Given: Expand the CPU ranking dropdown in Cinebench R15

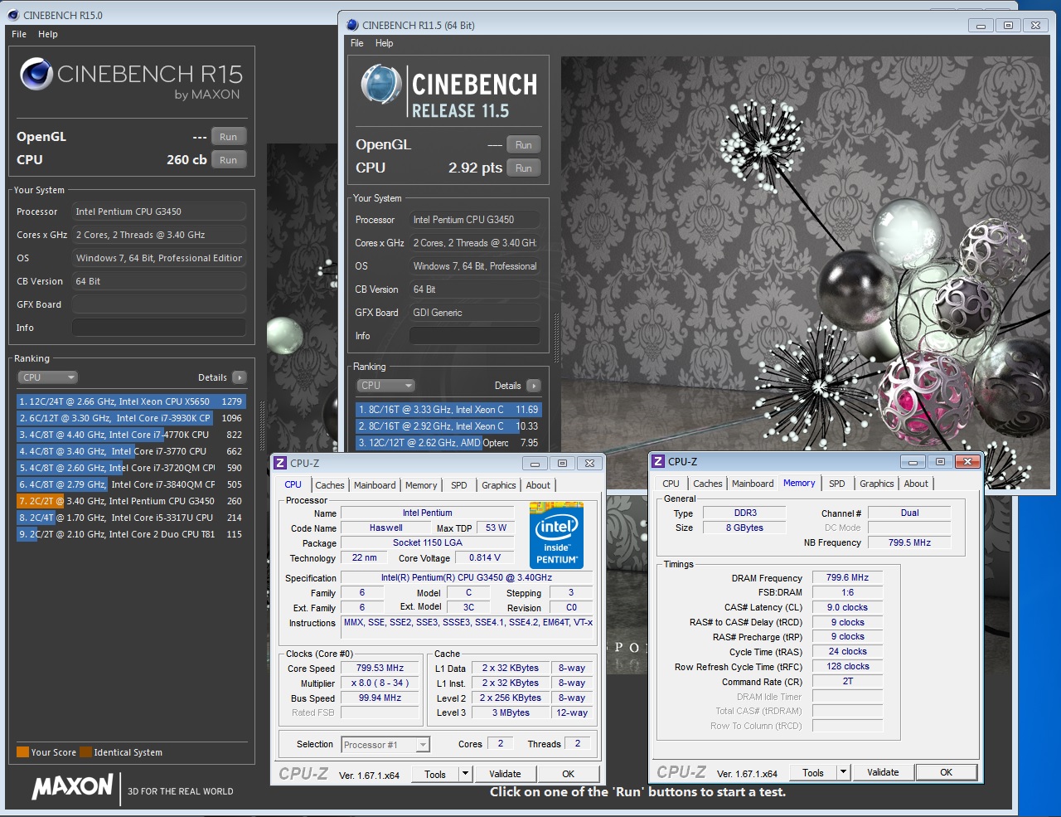Looking at the screenshot, I should click(48, 377).
